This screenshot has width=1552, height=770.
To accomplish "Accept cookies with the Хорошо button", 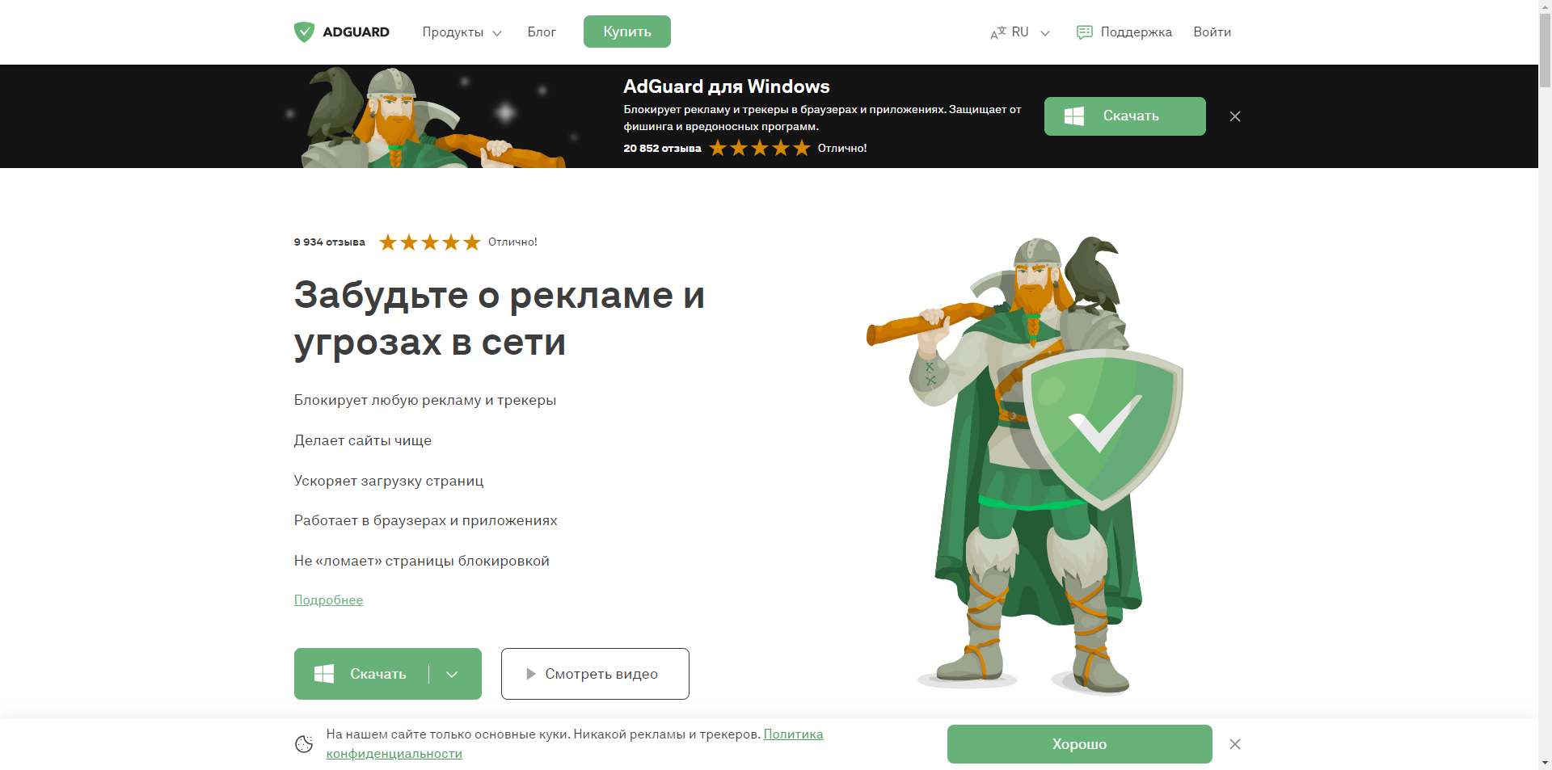I will point(1079,744).
